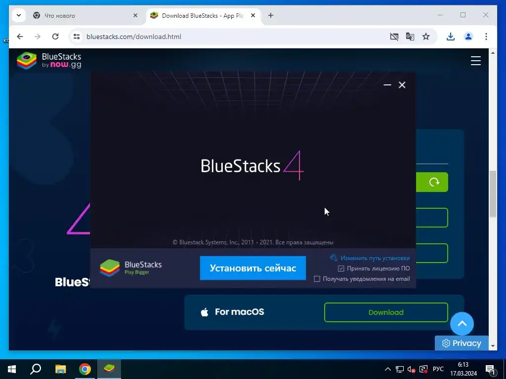This screenshot has width=506, height=379.
Task: Bookmark this tab with the star icon
Action: (426, 37)
